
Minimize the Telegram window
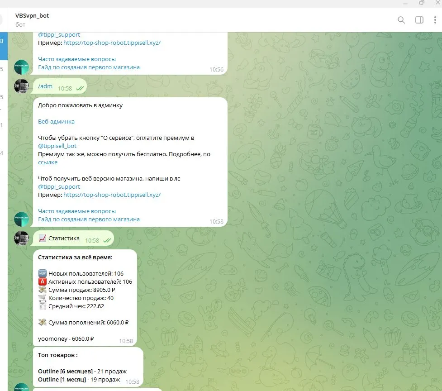click(x=405, y=3)
